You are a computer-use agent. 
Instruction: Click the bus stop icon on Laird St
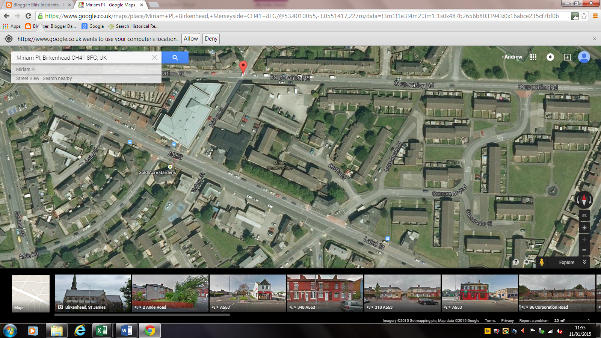(387, 238)
